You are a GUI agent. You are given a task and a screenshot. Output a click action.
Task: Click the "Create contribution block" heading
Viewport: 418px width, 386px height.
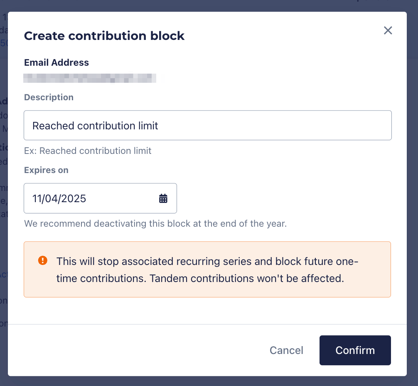pos(104,36)
